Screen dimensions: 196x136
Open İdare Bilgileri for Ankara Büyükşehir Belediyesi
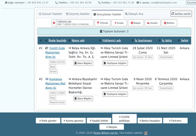[83, 99]
